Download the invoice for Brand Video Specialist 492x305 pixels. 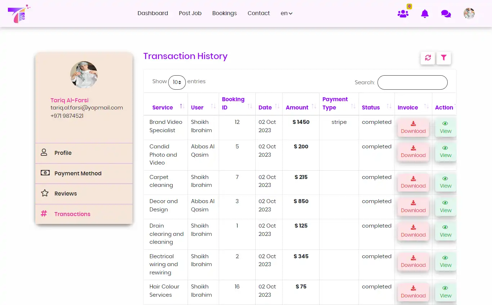point(413,127)
